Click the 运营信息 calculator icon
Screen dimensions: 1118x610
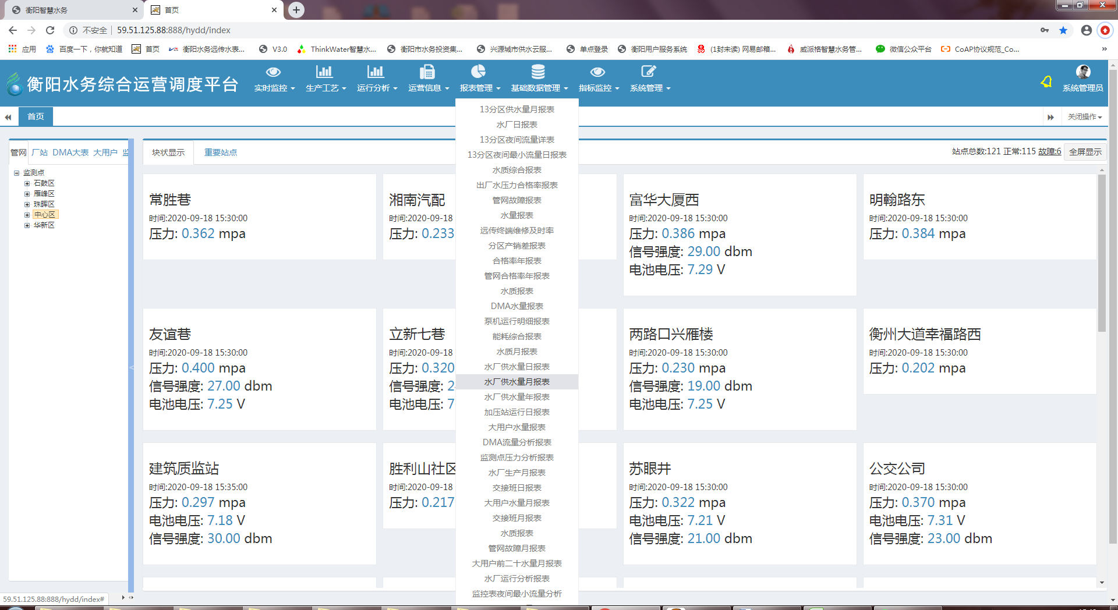[x=427, y=72]
